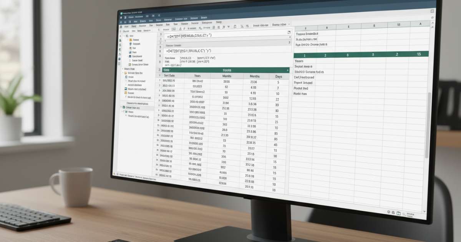Viewport: 461px width, 242px height.
Task: Click the second formula line below Dsever
Action: (227, 51)
